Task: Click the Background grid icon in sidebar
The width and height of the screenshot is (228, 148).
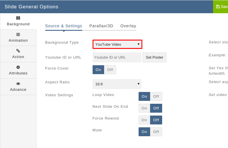Action: [18, 18]
